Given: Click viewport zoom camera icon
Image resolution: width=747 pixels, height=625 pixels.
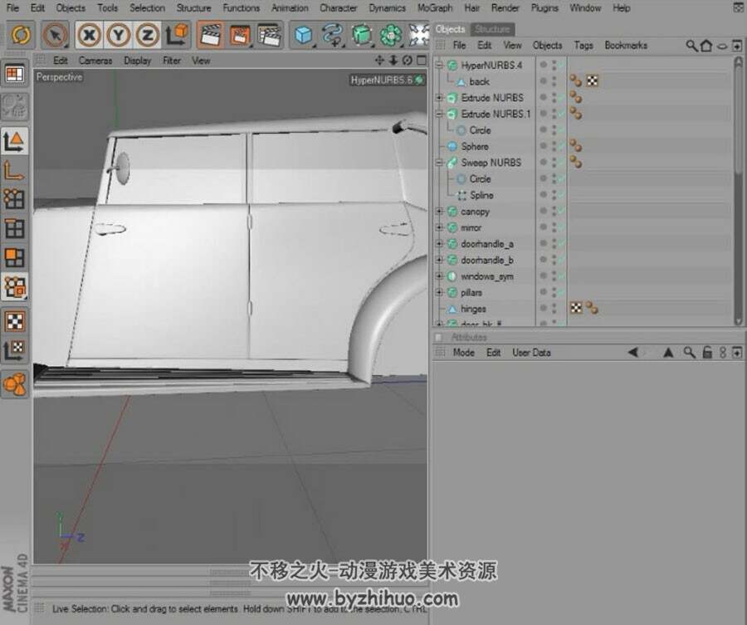Looking at the screenshot, I should coord(393,60).
